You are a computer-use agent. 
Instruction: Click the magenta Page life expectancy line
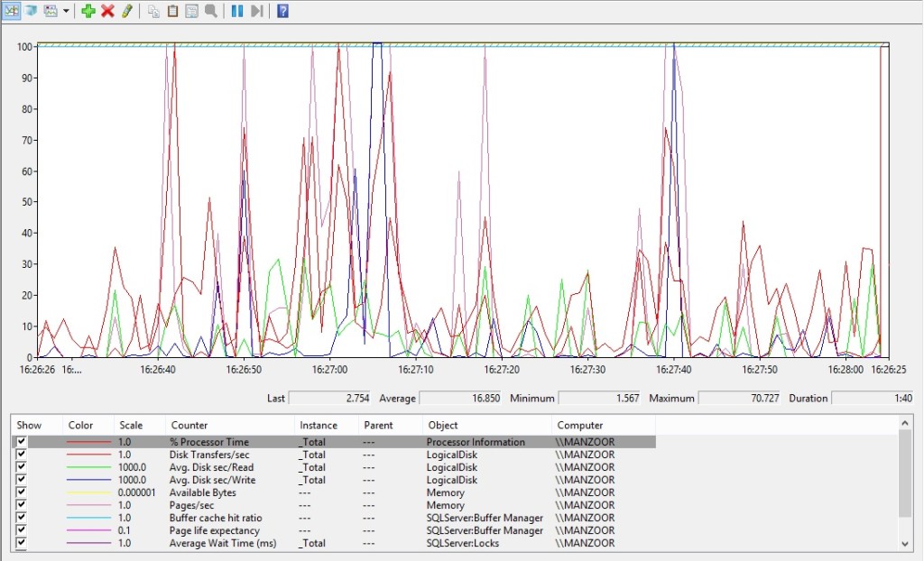(x=88, y=530)
